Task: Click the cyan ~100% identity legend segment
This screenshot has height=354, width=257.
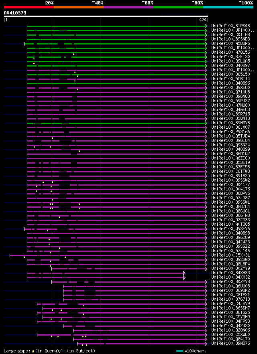Action: coord(228,7)
